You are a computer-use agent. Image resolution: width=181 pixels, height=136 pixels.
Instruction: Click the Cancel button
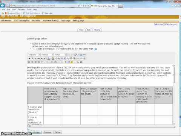57,132
